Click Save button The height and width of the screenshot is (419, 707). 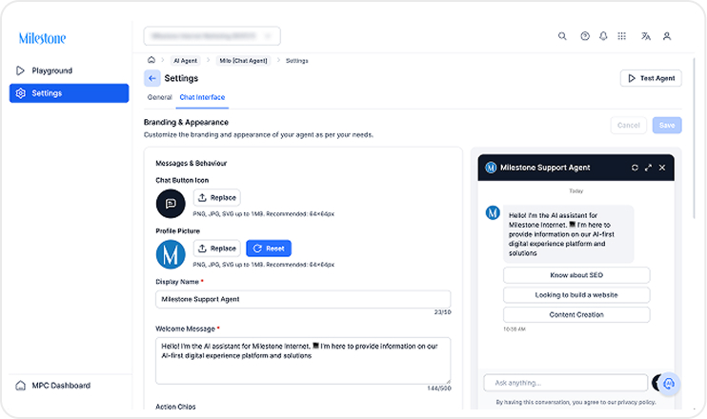(x=667, y=126)
